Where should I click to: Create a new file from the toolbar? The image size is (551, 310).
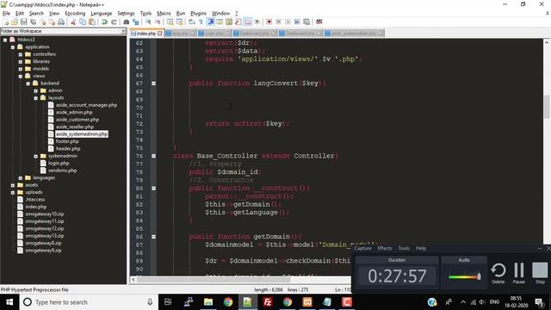pyautogui.click(x=6, y=22)
